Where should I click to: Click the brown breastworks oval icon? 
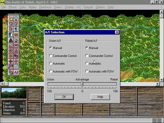16,35
